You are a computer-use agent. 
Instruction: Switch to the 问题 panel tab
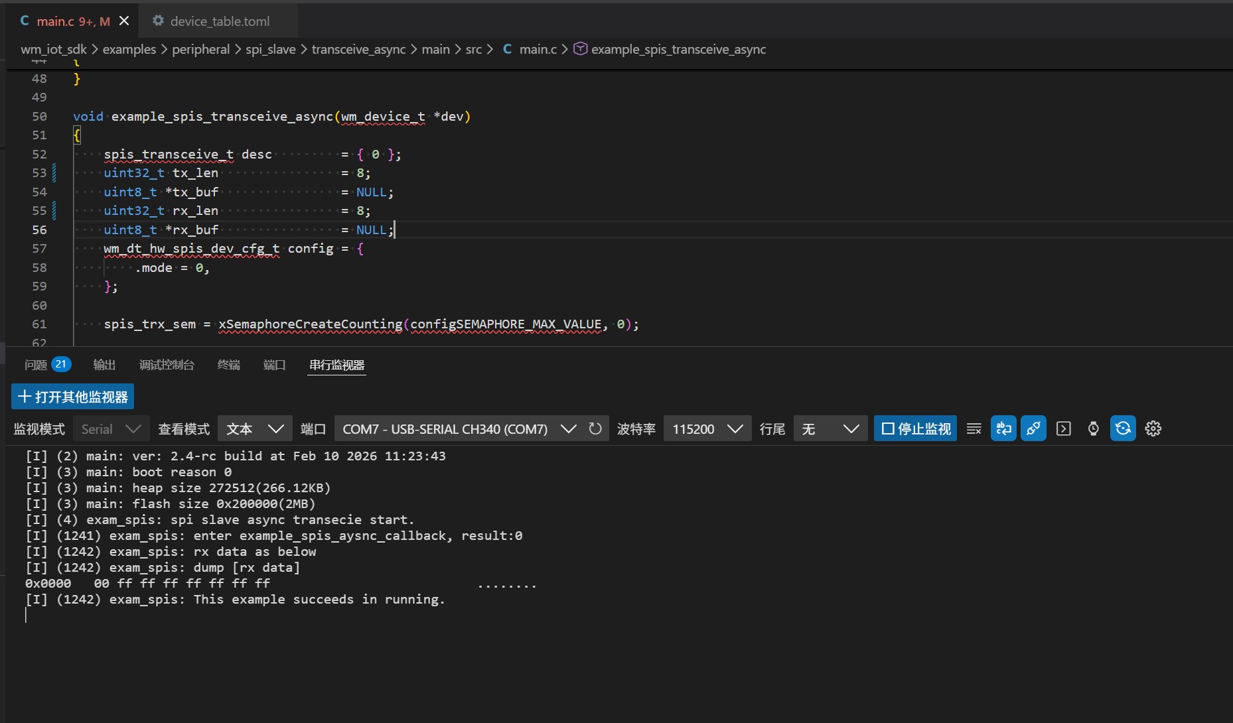click(x=36, y=365)
